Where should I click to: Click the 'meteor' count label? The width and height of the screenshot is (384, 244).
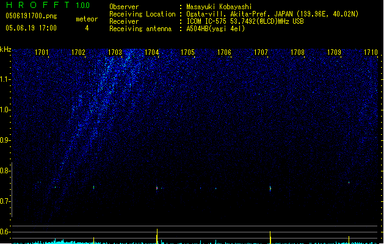coord(87,19)
